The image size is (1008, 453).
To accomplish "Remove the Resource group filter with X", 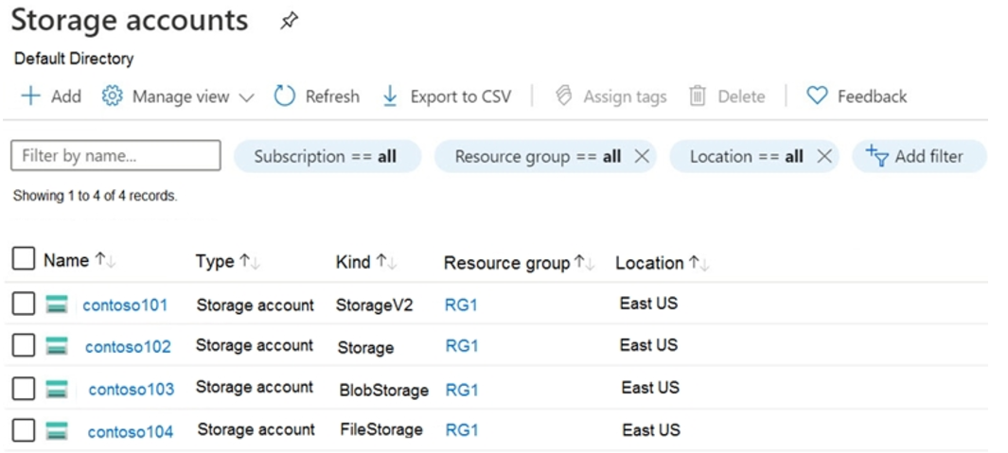I will click(642, 157).
